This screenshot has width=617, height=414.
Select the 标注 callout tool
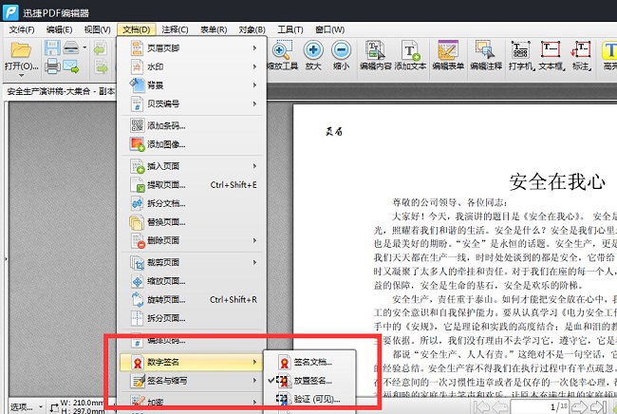tap(582, 55)
